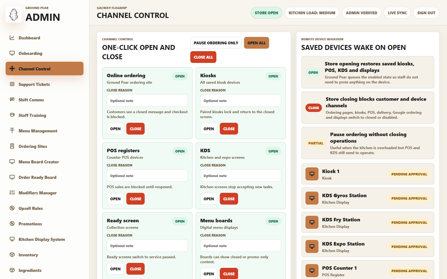This screenshot has width=447, height=279.
Task: Close the Online ordering channel
Action: pyautogui.click(x=135, y=129)
